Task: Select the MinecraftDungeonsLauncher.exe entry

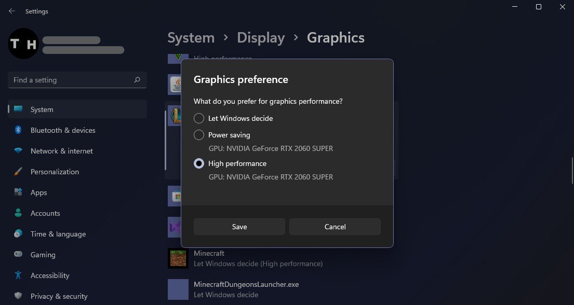Action: point(283,289)
